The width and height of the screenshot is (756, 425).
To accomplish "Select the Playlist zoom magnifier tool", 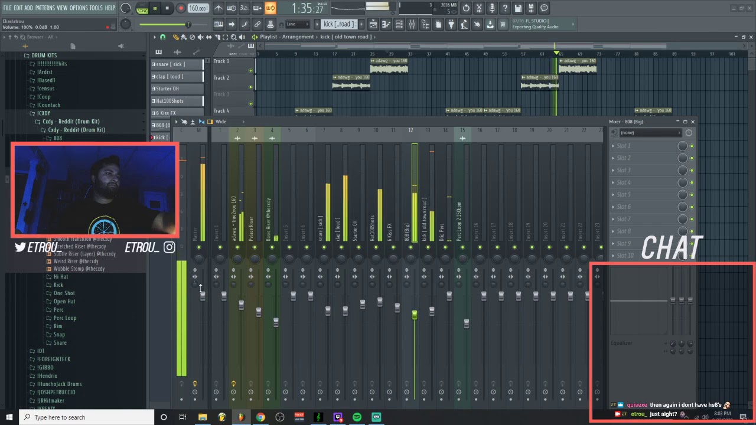I will (234, 37).
